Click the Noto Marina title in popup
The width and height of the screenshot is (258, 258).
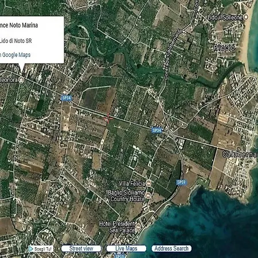pyautogui.click(x=19, y=25)
